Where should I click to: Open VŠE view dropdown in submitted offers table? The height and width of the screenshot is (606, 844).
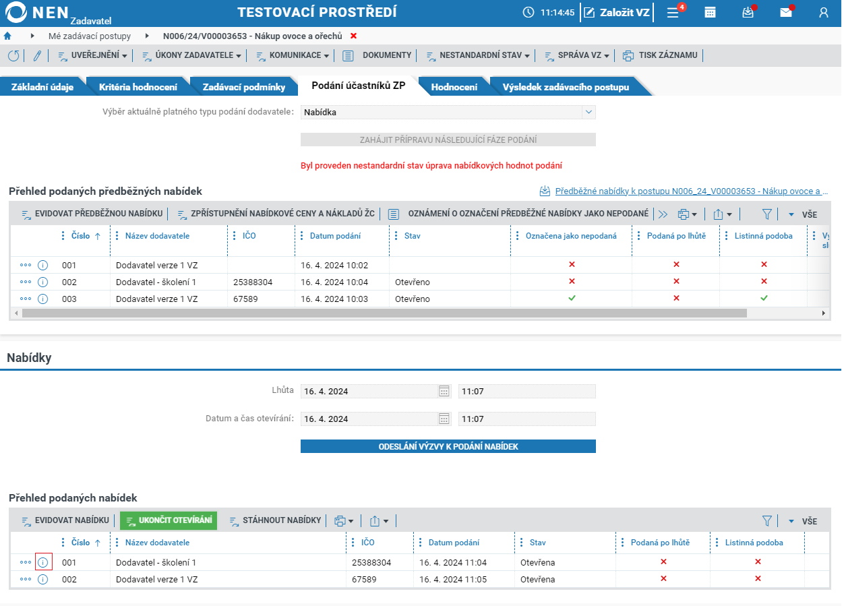802,520
